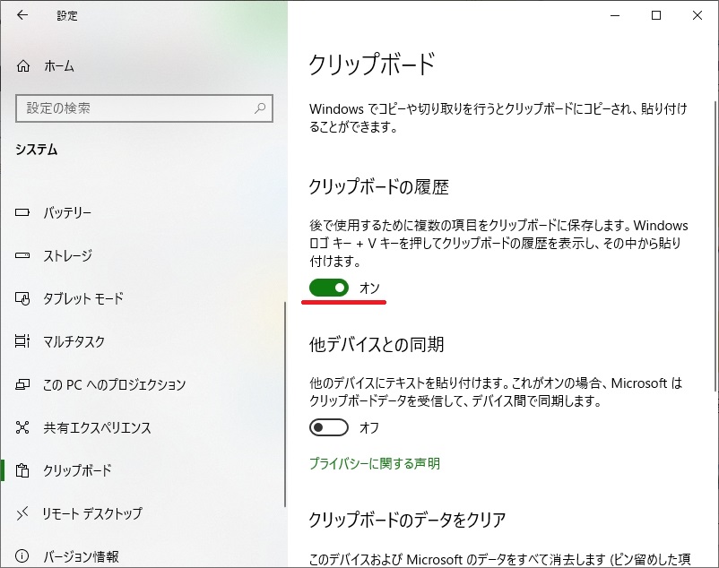The height and width of the screenshot is (568, 719).
Task: Enable sync across devices toggle
Action: point(329,428)
